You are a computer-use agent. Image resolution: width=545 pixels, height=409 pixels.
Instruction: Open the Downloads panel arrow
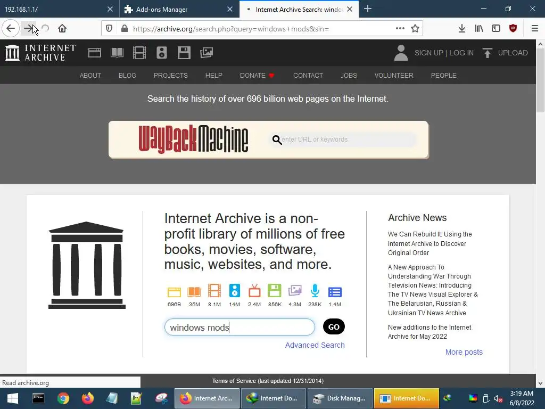(x=462, y=29)
